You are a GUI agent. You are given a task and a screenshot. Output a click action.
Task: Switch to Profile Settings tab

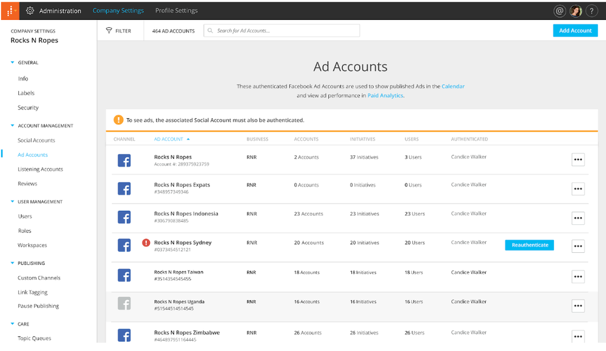pyautogui.click(x=177, y=11)
